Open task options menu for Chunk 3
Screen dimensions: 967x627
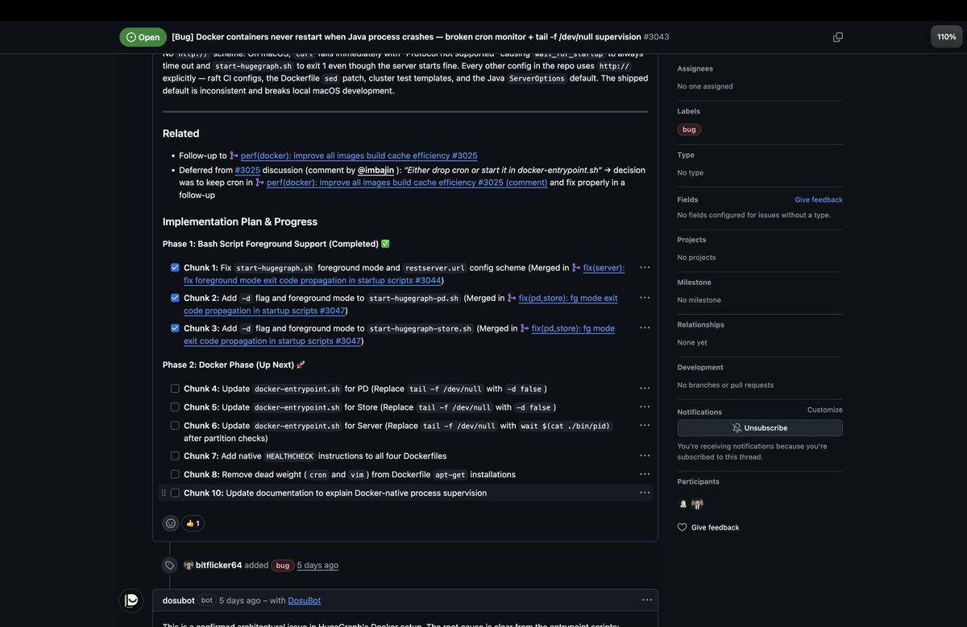[x=645, y=328]
